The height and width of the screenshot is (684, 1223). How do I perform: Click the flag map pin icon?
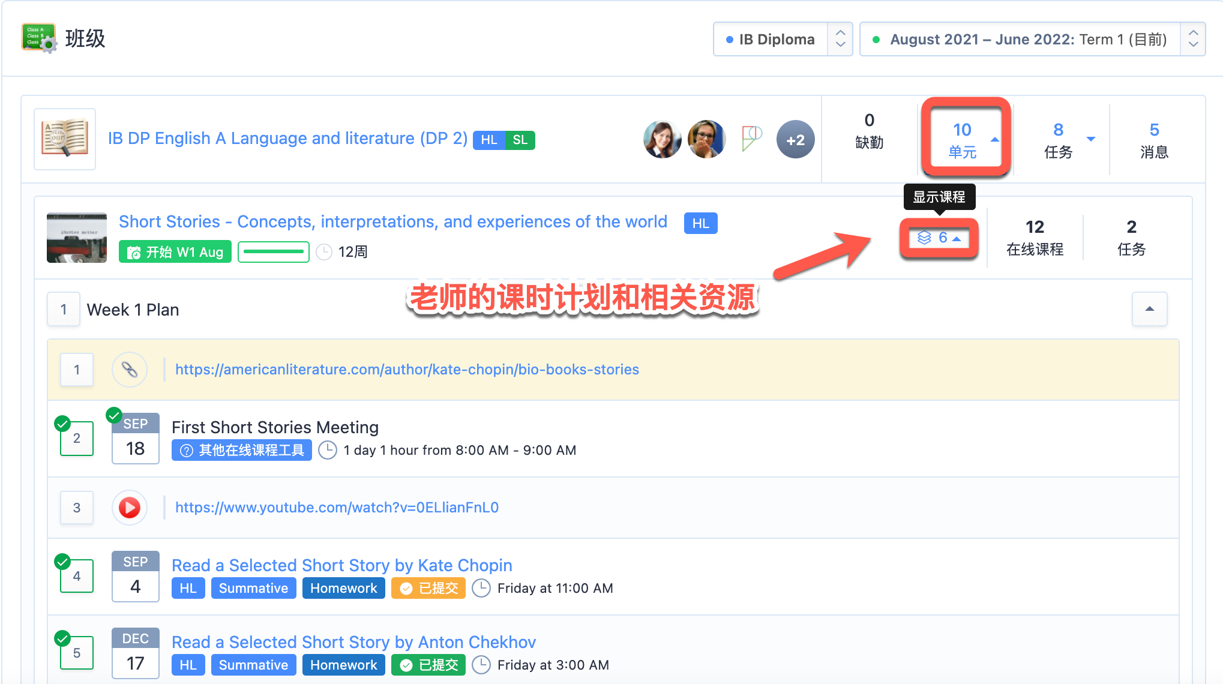[751, 139]
